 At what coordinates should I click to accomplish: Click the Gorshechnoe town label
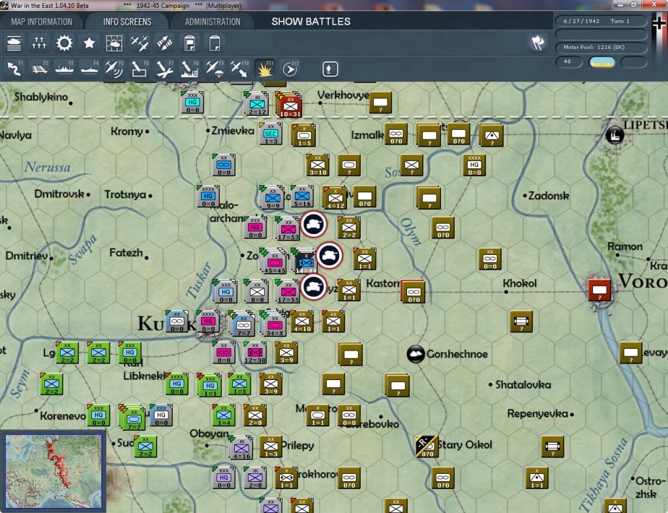click(x=457, y=354)
